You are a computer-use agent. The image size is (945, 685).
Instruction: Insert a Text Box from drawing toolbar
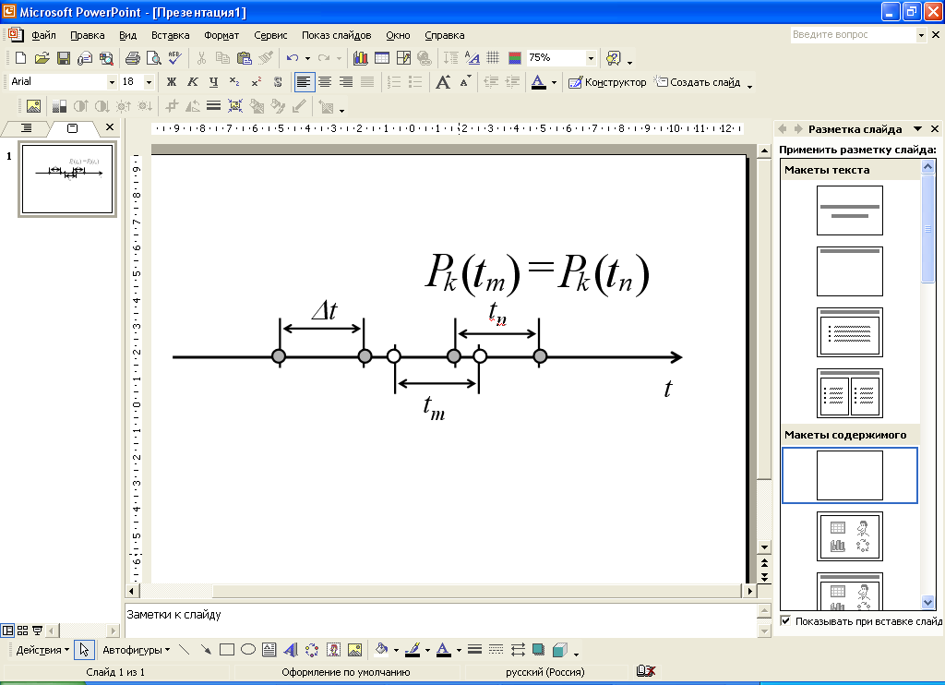(269, 649)
